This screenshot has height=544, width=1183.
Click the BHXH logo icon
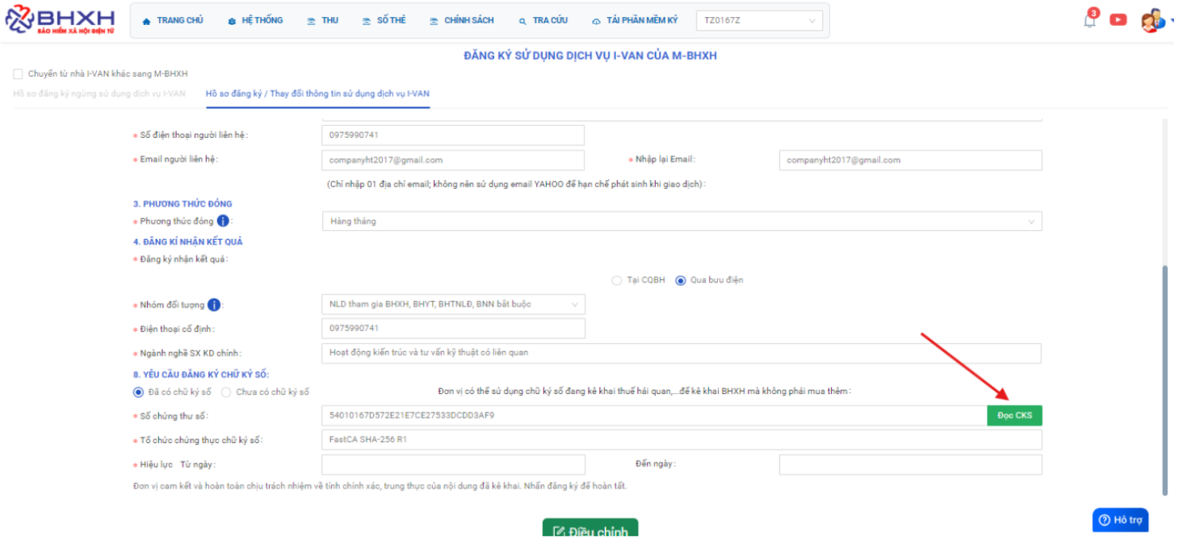[19, 20]
